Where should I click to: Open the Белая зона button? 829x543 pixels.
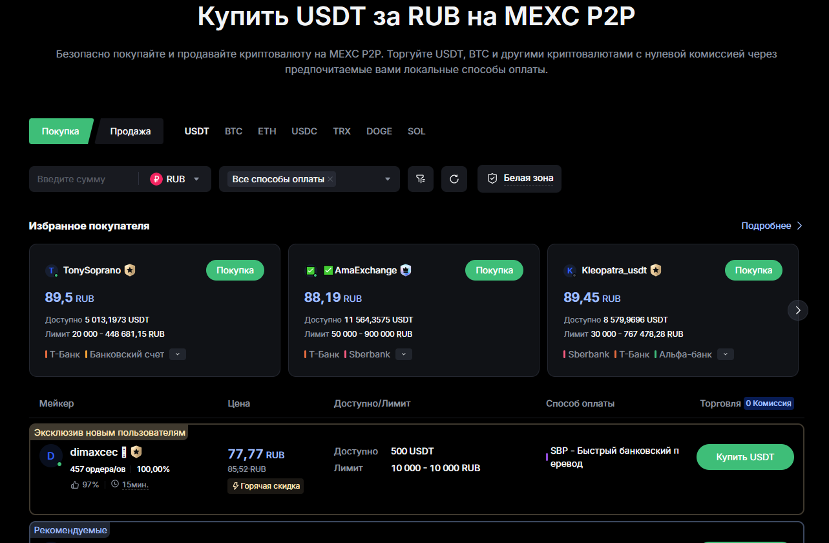pos(519,178)
